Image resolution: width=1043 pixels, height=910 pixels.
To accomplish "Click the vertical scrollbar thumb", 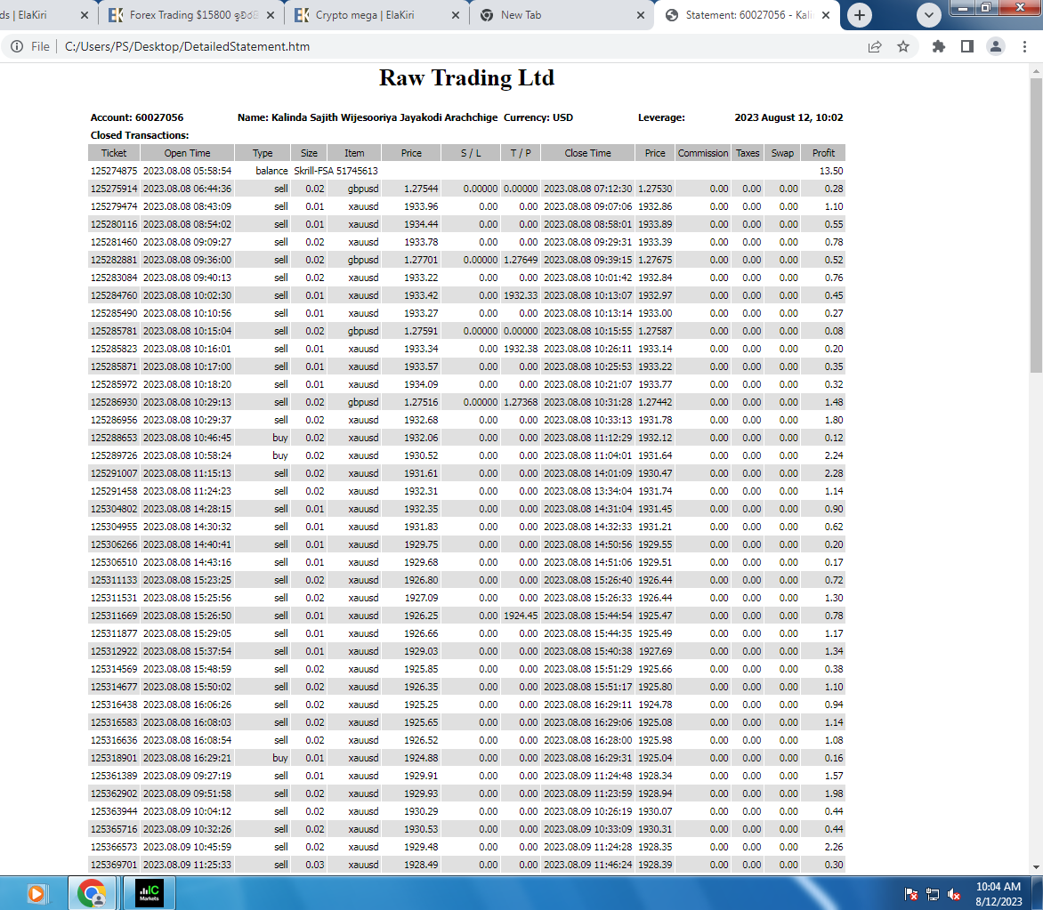I will tap(1036, 226).
